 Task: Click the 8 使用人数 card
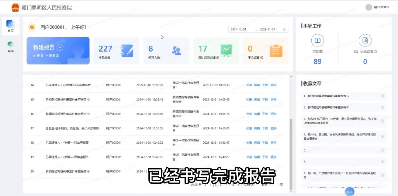pos(166,51)
